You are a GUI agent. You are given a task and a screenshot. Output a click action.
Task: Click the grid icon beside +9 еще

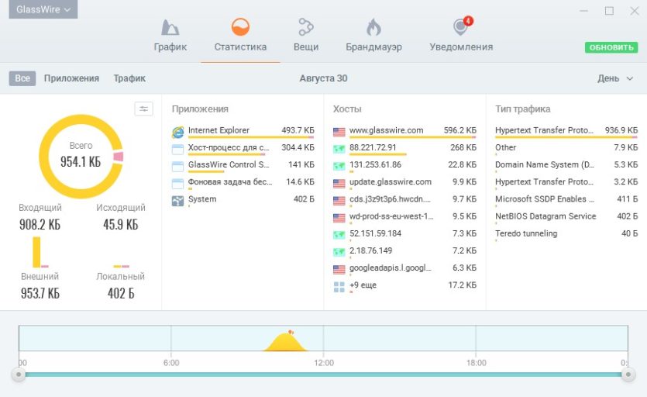pos(339,287)
